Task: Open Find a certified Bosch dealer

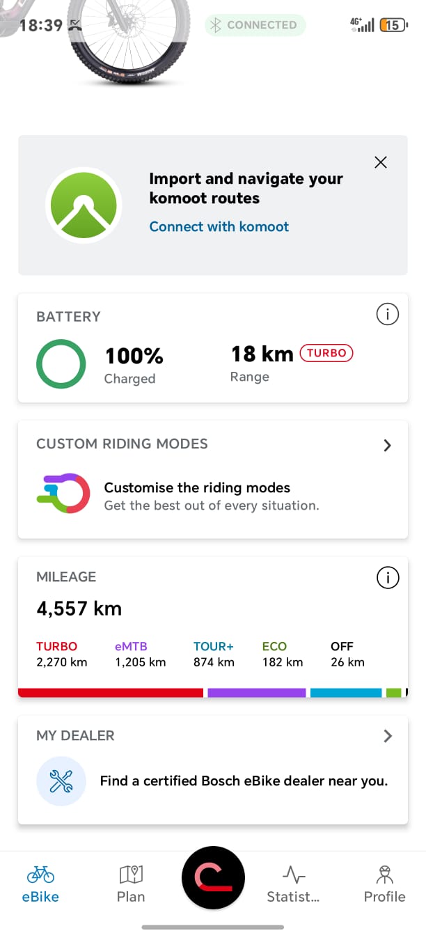Action: tap(244, 781)
